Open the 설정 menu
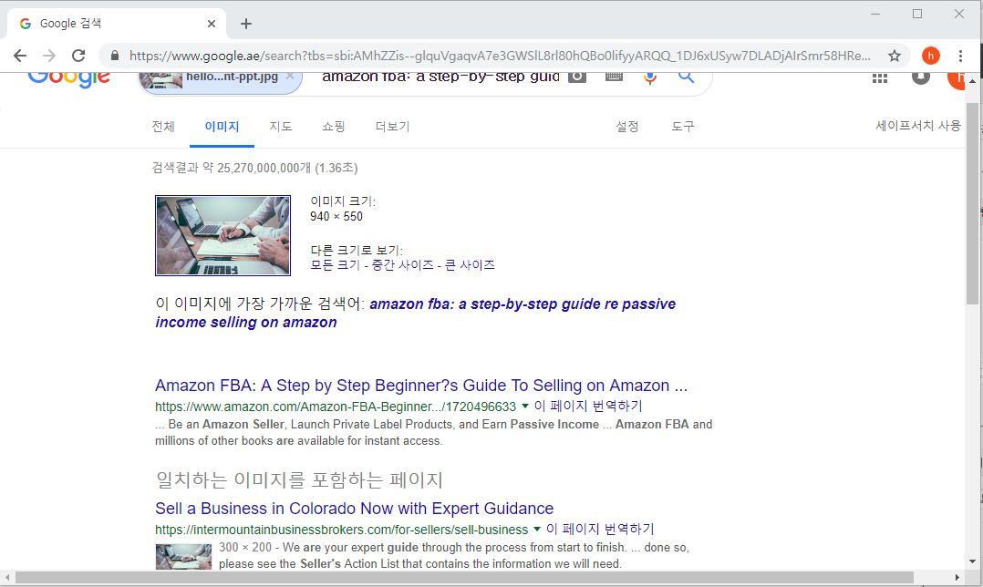This screenshot has height=587, width=983. [x=627, y=127]
